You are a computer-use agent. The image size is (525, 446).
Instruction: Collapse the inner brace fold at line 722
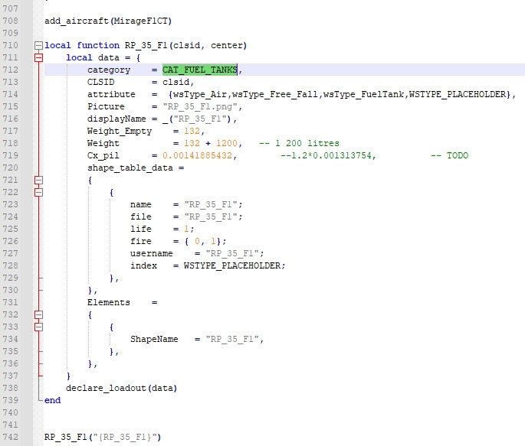(39, 193)
